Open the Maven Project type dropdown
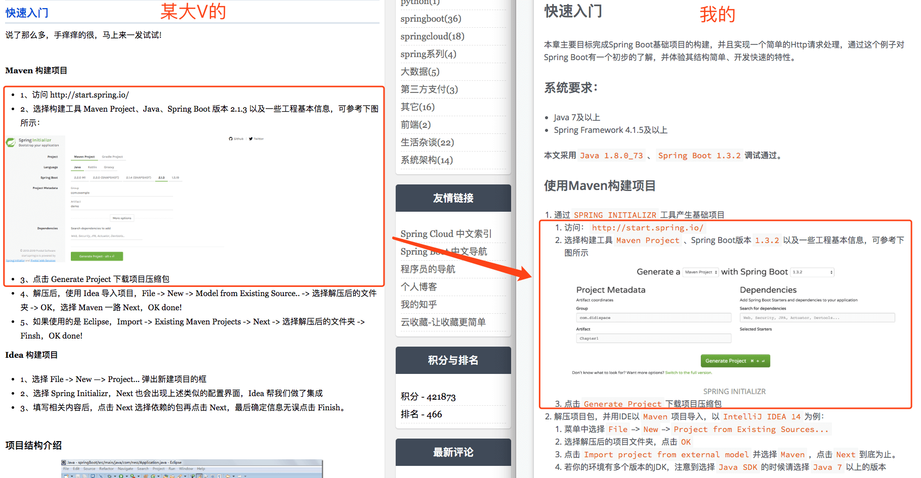This screenshot has height=478, width=921. click(701, 272)
